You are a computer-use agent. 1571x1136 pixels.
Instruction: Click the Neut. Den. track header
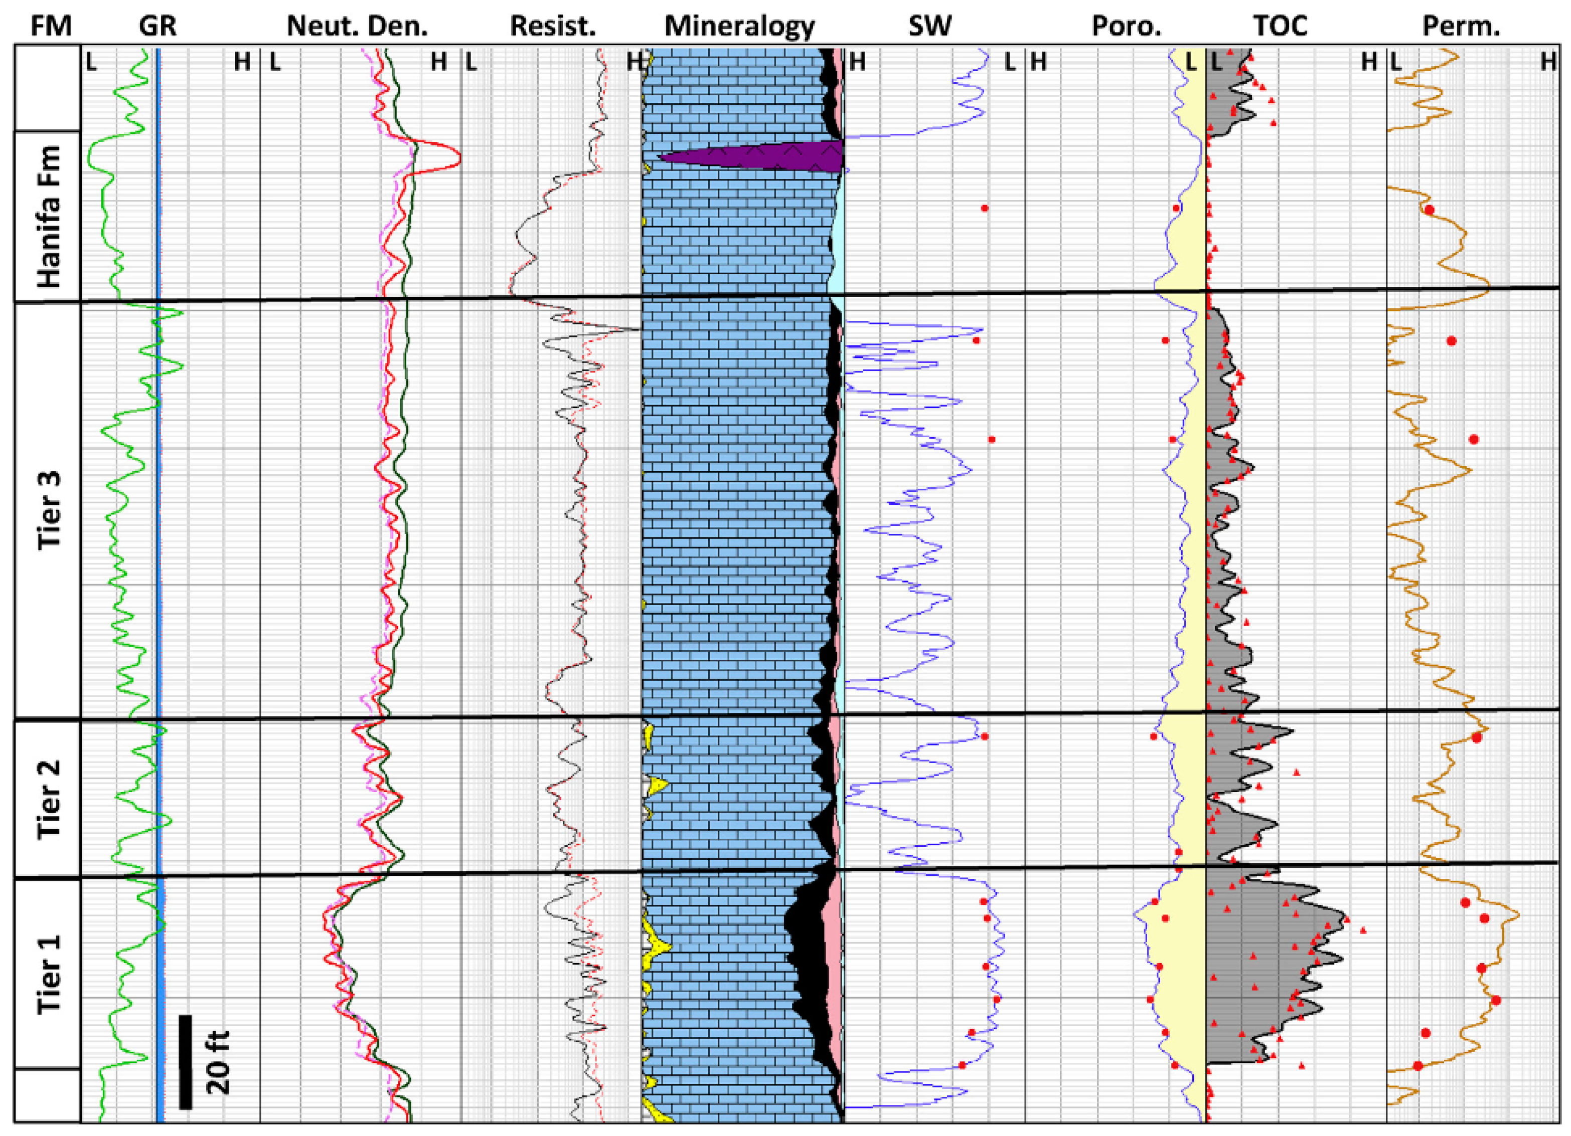[x=358, y=26]
